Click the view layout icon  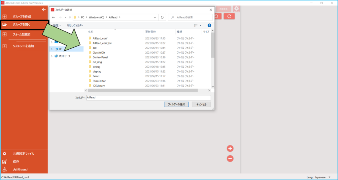196,25
